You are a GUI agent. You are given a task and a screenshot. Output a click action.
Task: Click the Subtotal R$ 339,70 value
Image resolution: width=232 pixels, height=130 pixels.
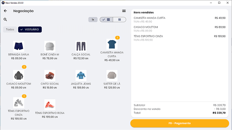pyautogui.click(x=219, y=105)
